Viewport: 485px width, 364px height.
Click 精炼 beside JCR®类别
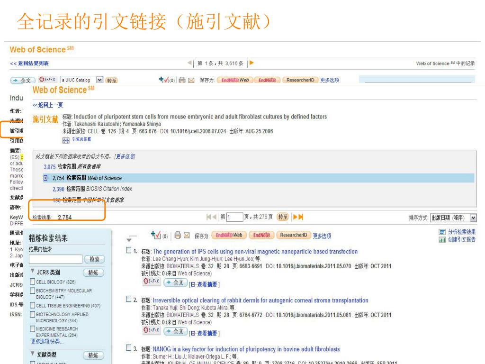pos(93,273)
